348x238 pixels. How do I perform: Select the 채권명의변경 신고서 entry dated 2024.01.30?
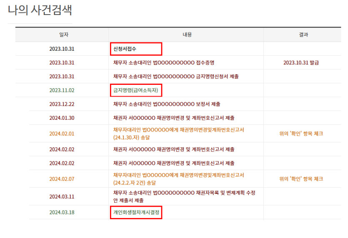(x=174, y=118)
